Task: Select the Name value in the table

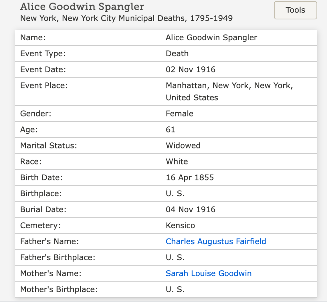Action: point(211,38)
